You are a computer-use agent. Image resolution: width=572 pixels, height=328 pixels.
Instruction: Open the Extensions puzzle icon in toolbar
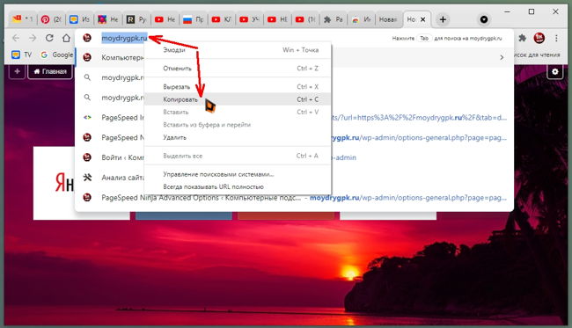[x=523, y=38]
